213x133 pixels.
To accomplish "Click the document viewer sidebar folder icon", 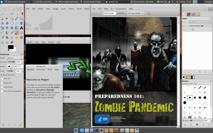I will tap(148, 13).
